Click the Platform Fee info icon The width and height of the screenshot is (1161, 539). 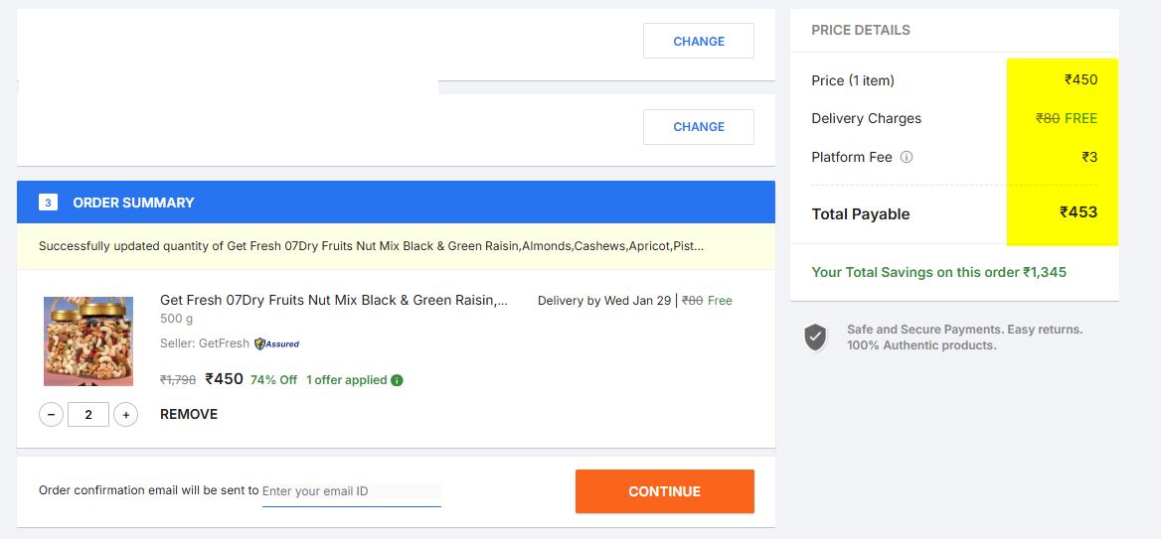coord(907,157)
